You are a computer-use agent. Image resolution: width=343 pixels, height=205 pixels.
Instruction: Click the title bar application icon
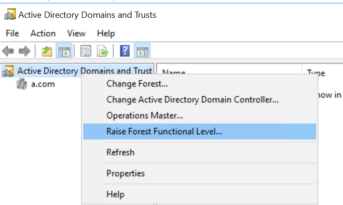tap(10, 14)
